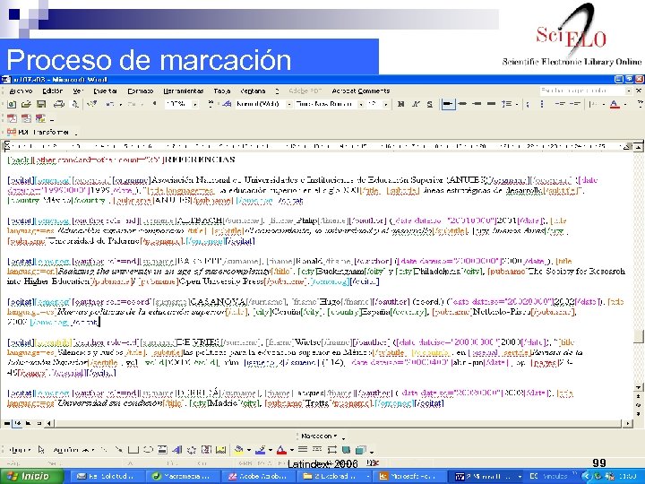Decrease paragraph indent
The height and width of the screenshot is (484, 645).
click(x=560, y=105)
